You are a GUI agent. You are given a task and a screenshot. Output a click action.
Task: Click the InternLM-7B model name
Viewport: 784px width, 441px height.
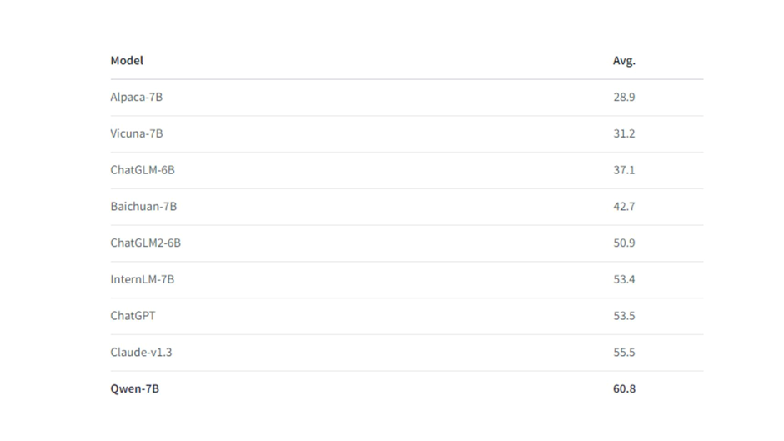coord(143,279)
